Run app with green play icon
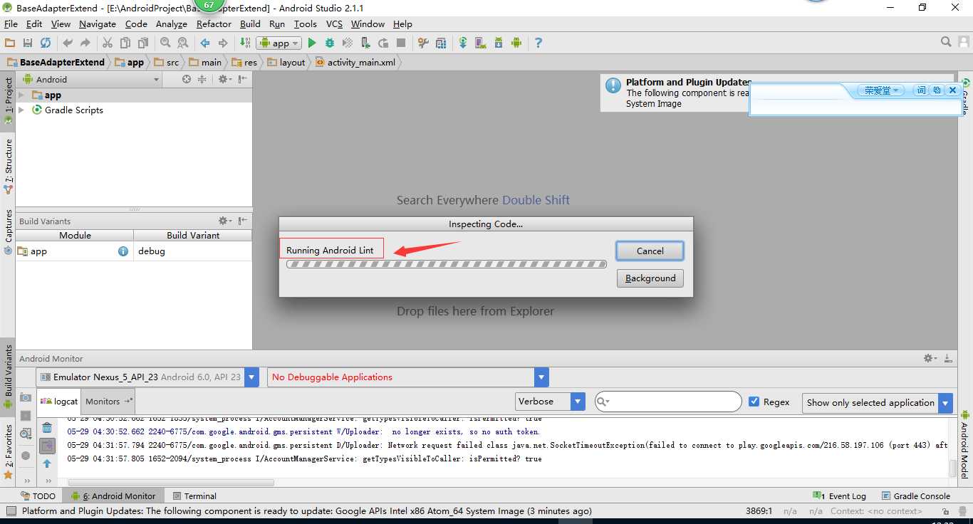973x524 pixels. 311,43
